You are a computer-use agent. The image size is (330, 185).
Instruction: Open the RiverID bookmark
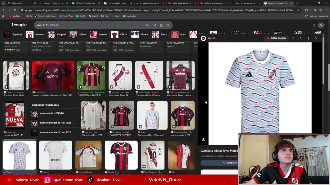[x=94, y=16]
